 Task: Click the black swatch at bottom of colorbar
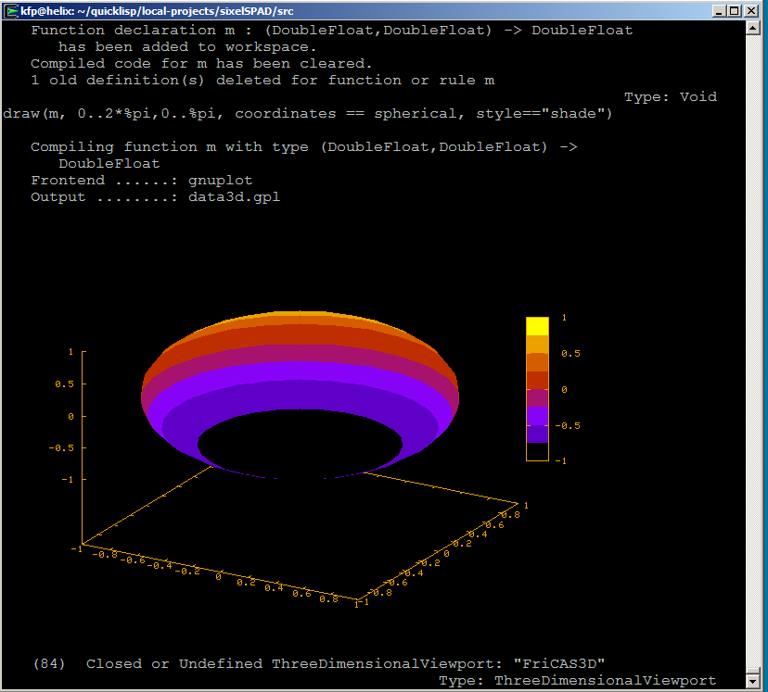pos(537,451)
